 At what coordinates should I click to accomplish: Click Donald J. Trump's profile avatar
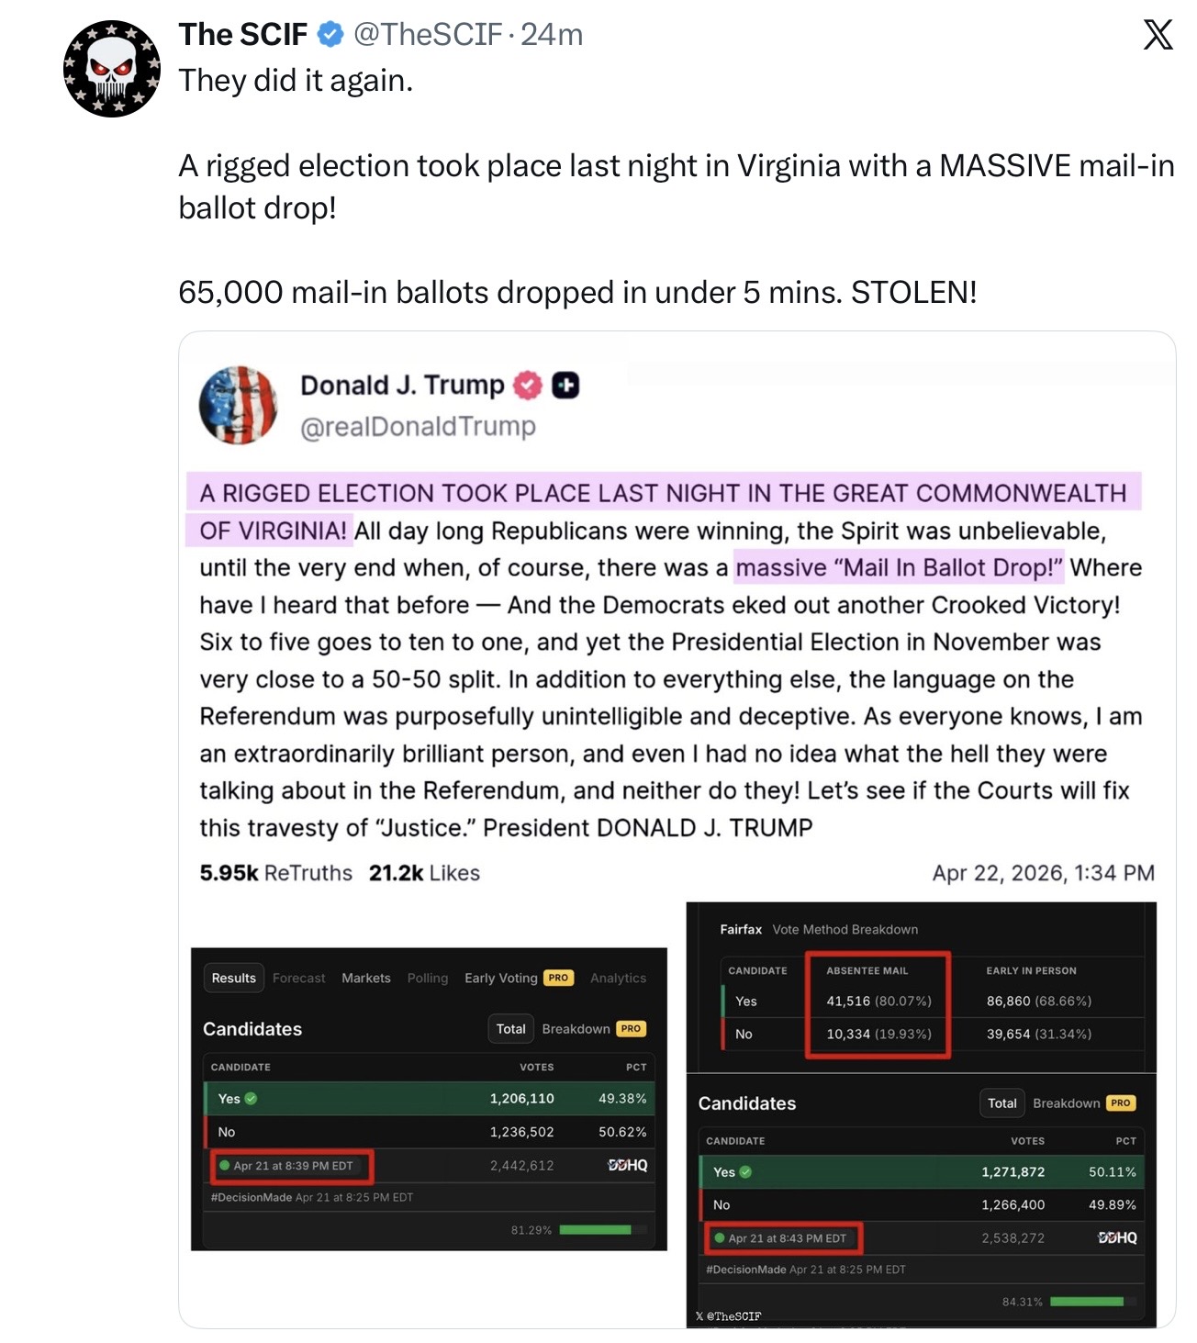pyautogui.click(x=238, y=405)
